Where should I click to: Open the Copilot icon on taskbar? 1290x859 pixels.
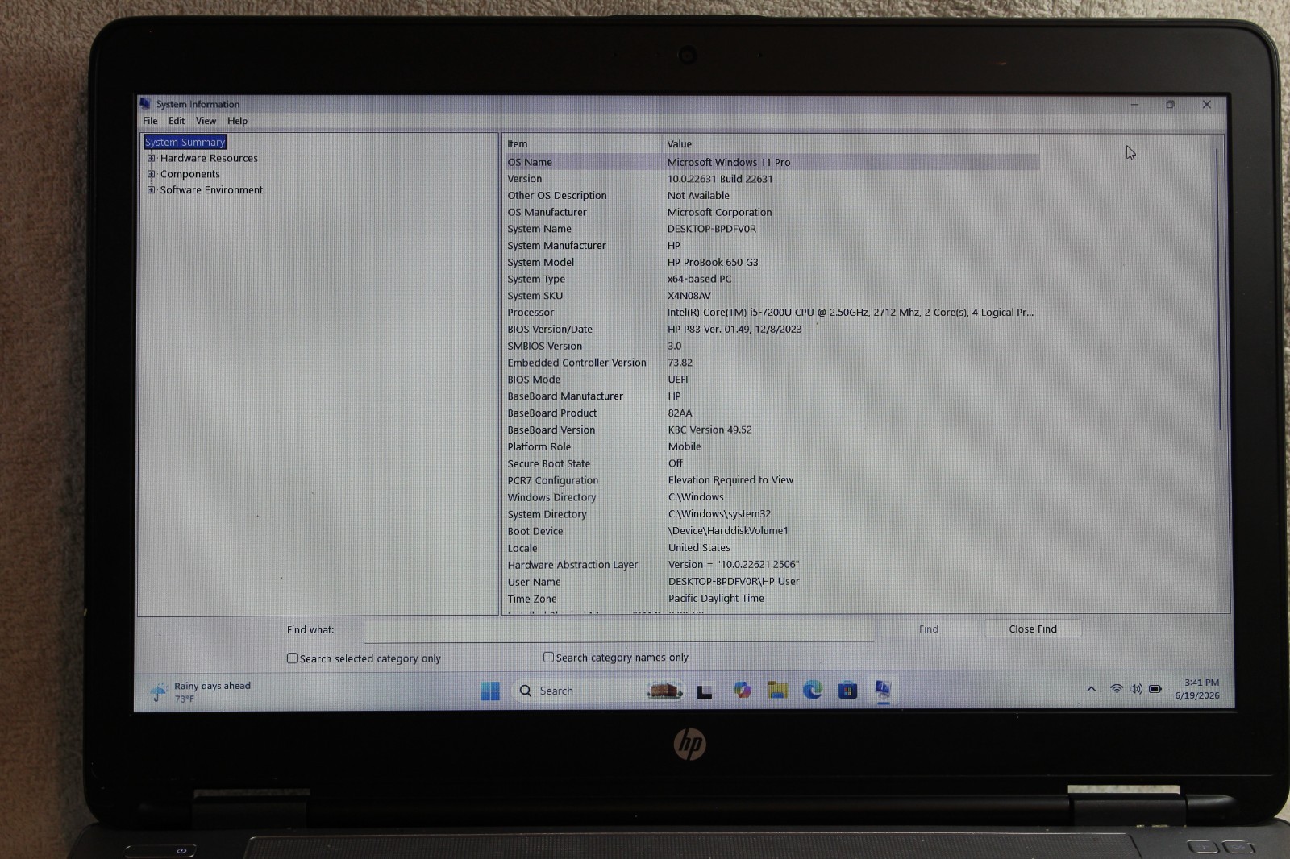tap(742, 691)
